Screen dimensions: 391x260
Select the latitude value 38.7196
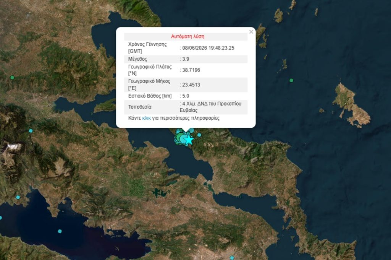click(x=191, y=70)
